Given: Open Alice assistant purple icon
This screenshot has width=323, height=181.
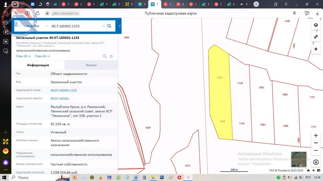Looking at the screenshot, I should (x=6, y=162).
